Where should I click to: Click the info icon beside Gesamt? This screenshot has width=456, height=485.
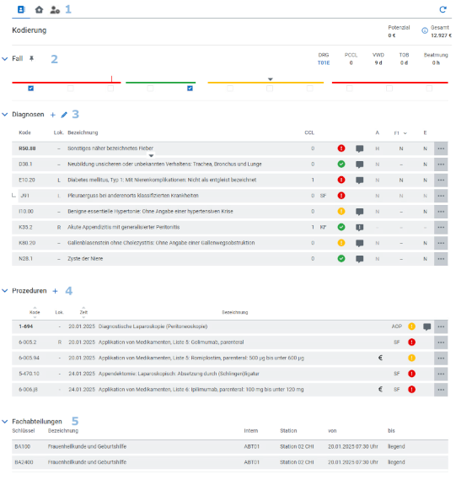pyautogui.click(x=425, y=30)
